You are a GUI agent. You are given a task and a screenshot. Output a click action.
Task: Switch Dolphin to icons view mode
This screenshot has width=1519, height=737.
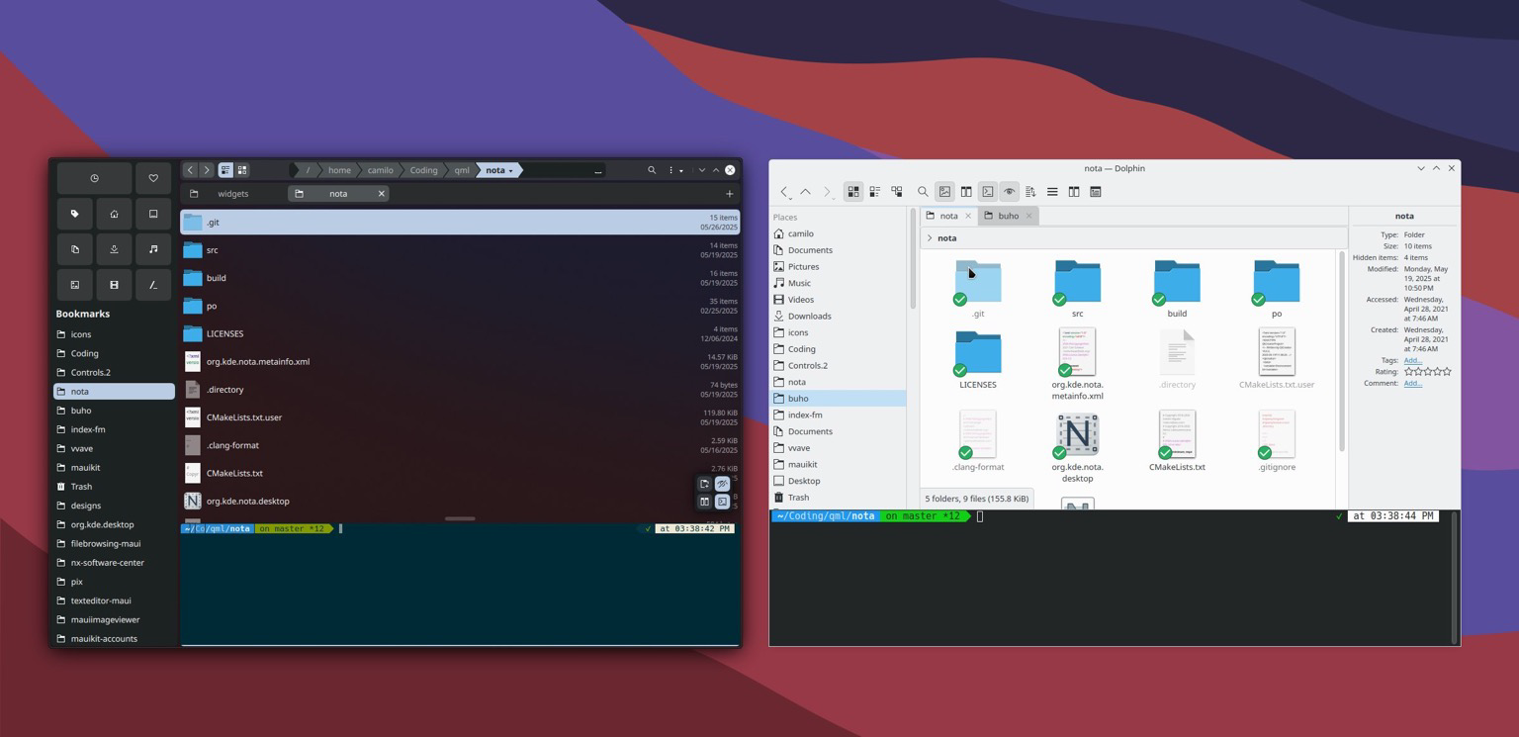click(x=853, y=192)
